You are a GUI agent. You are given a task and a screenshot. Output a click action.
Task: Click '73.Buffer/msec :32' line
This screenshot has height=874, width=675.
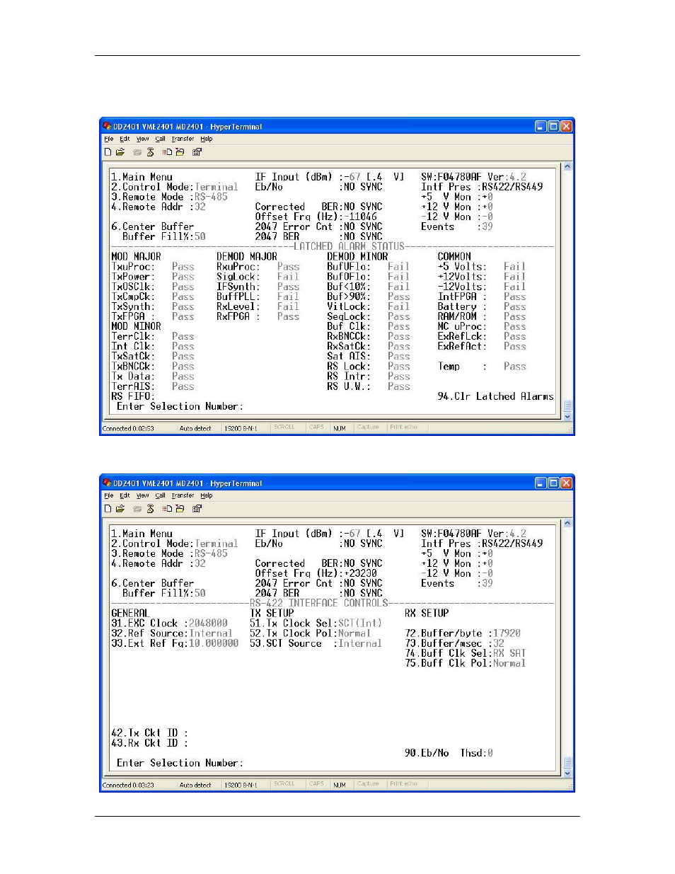coord(455,643)
